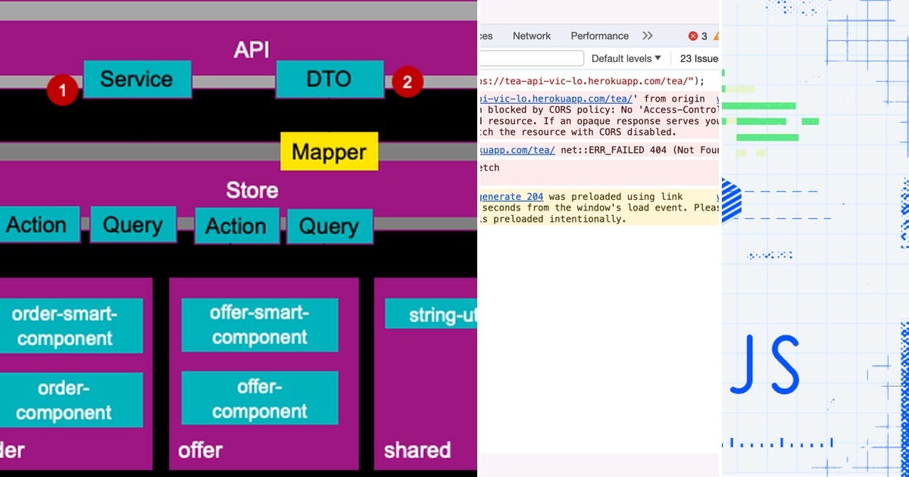This screenshot has width=909, height=477.
Task: Select the Service block in the API layer
Action: 137,79
